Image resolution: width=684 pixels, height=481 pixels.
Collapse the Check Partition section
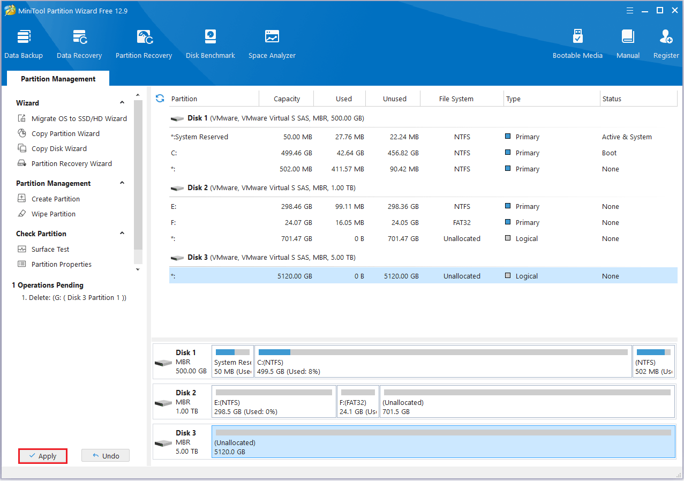[x=122, y=234]
